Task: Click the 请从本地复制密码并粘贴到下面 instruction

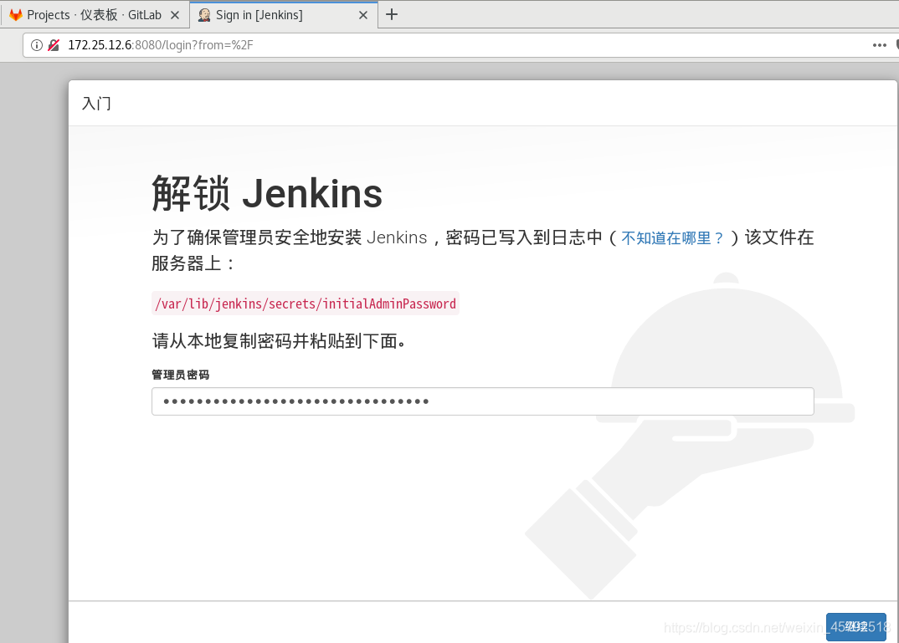Action: [x=279, y=340]
